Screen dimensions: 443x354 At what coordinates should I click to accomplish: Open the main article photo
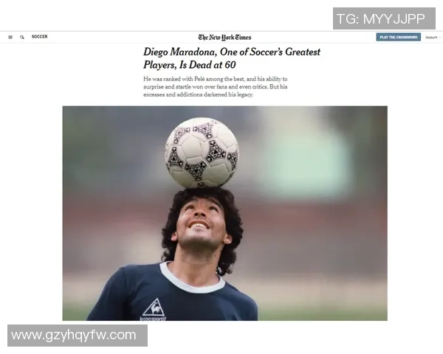[x=225, y=213]
